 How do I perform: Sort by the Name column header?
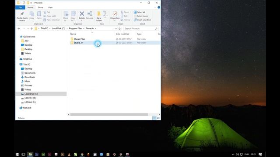click(x=73, y=34)
